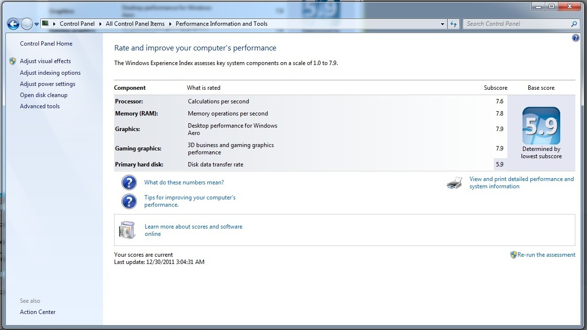This screenshot has width=587, height=330.
Task: Click 'Desktop performance for Windows Aero' text
Action: (233, 129)
